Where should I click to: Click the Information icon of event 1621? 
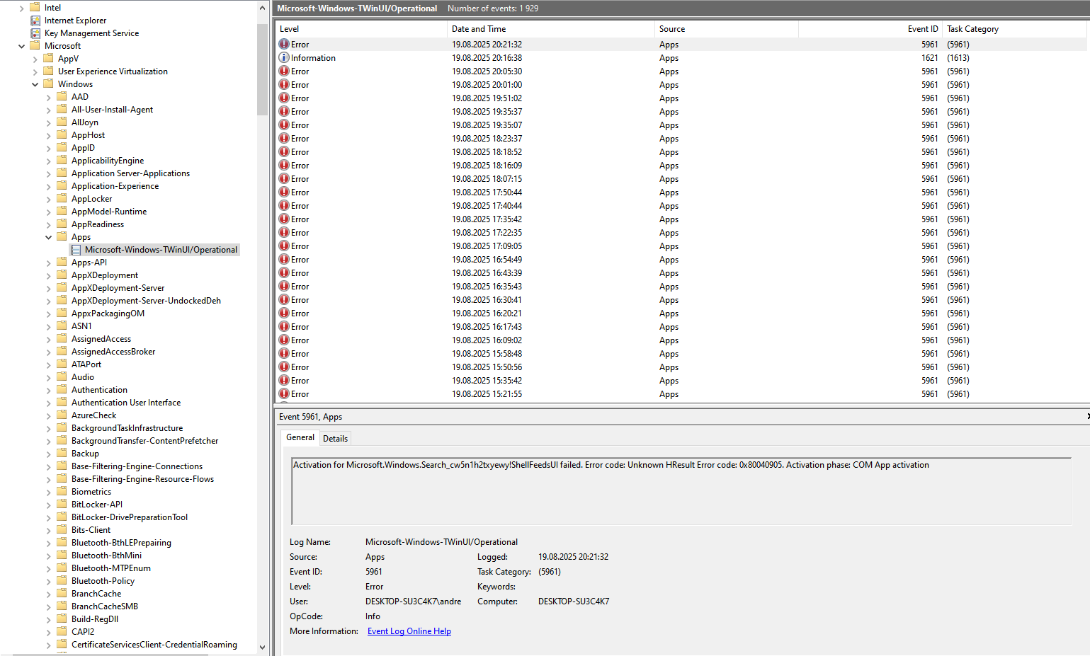tap(284, 58)
